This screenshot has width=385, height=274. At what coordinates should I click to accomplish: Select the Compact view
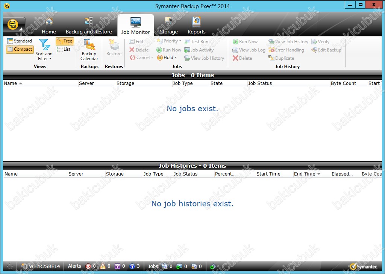[20, 49]
